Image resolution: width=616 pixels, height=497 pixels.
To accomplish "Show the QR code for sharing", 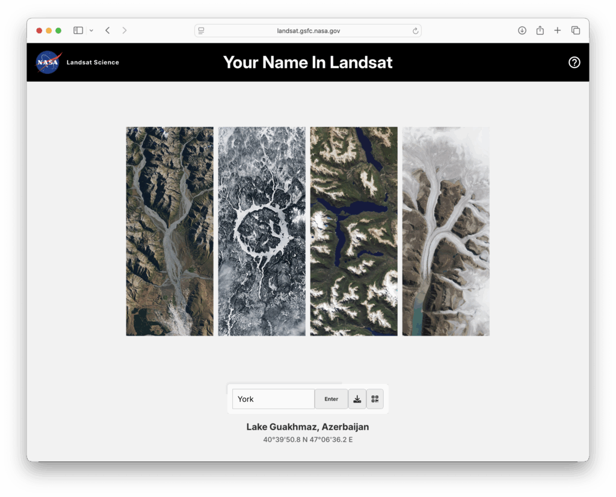I will pos(375,399).
